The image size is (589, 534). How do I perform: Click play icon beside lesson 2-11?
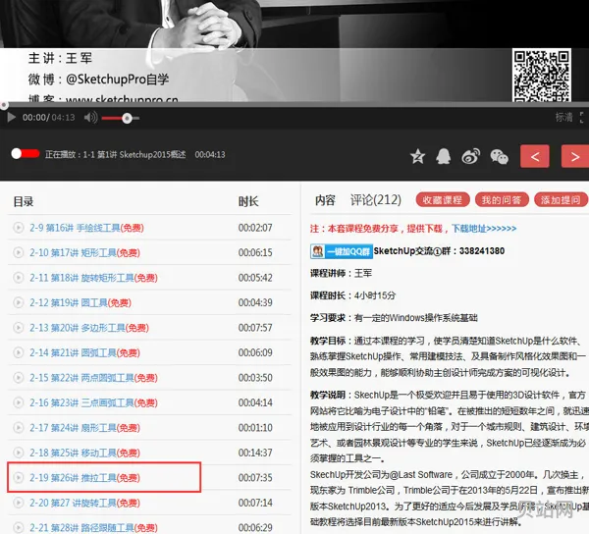pyautogui.click(x=18, y=278)
